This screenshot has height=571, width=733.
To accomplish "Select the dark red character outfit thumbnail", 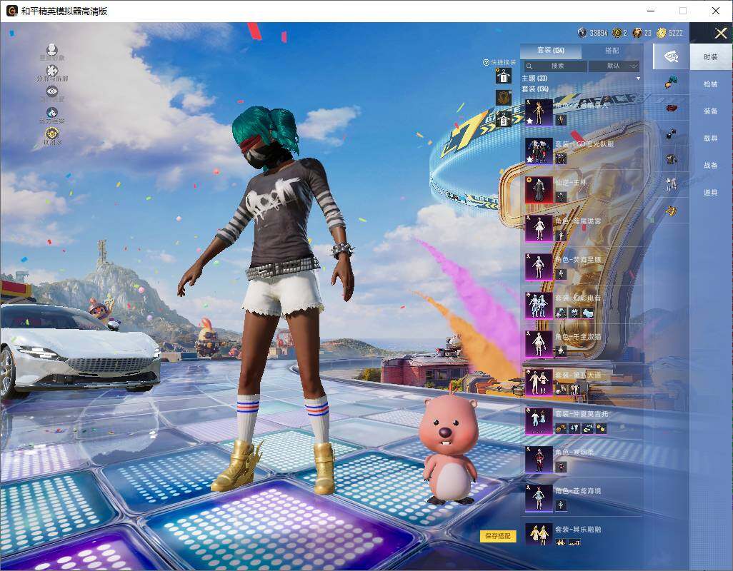I will pyautogui.click(x=539, y=460).
